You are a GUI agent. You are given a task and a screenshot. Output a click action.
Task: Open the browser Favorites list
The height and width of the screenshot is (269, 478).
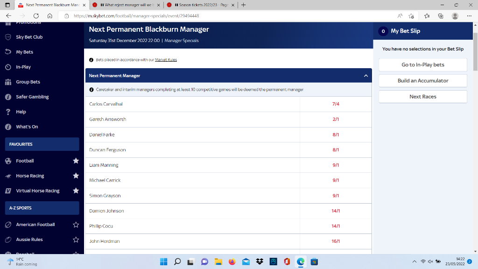click(427, 16)
